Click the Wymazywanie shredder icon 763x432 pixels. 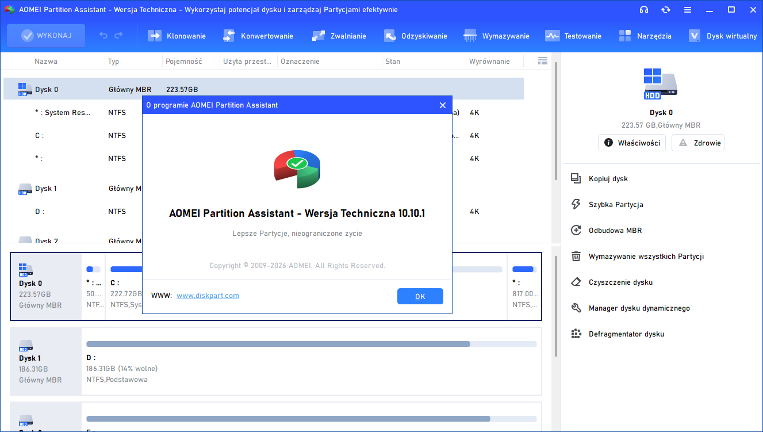point(470,36)
